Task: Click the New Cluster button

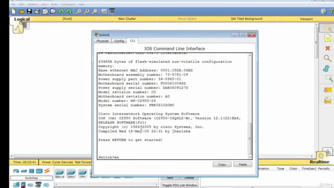Action: (x=127, y=19)
